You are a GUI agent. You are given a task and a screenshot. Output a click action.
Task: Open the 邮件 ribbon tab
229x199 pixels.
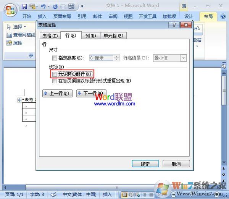coord(98,16)
